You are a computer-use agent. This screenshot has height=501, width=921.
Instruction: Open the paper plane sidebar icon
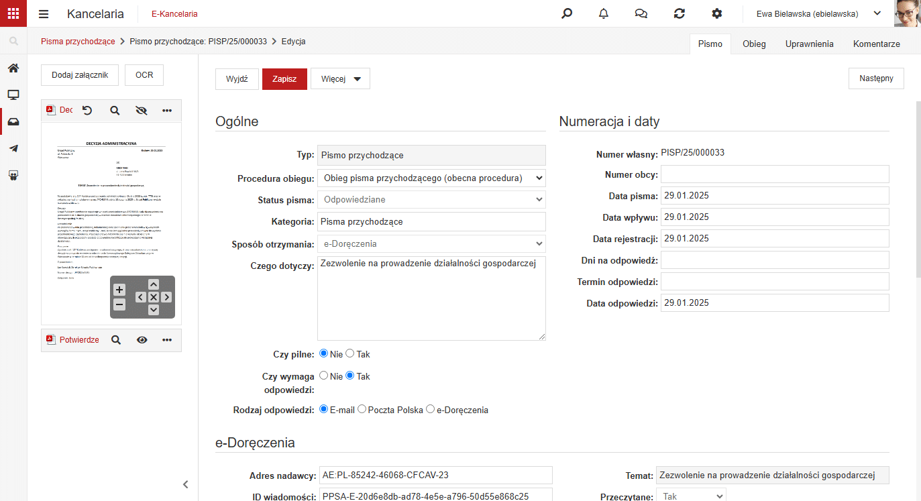[x=13, y=148]
